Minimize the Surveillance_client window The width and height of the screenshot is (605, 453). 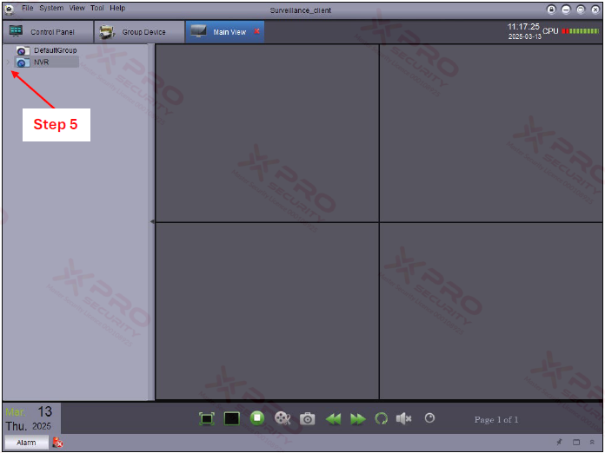point(566,10)
